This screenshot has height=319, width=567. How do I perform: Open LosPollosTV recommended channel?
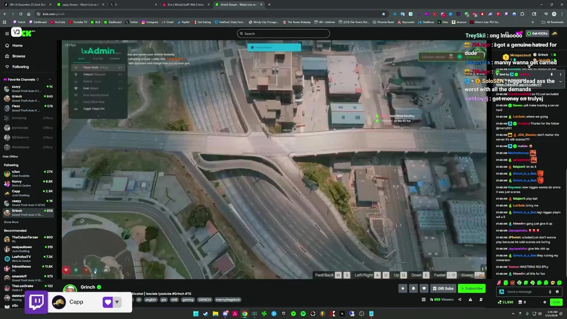tap(27, 259)
